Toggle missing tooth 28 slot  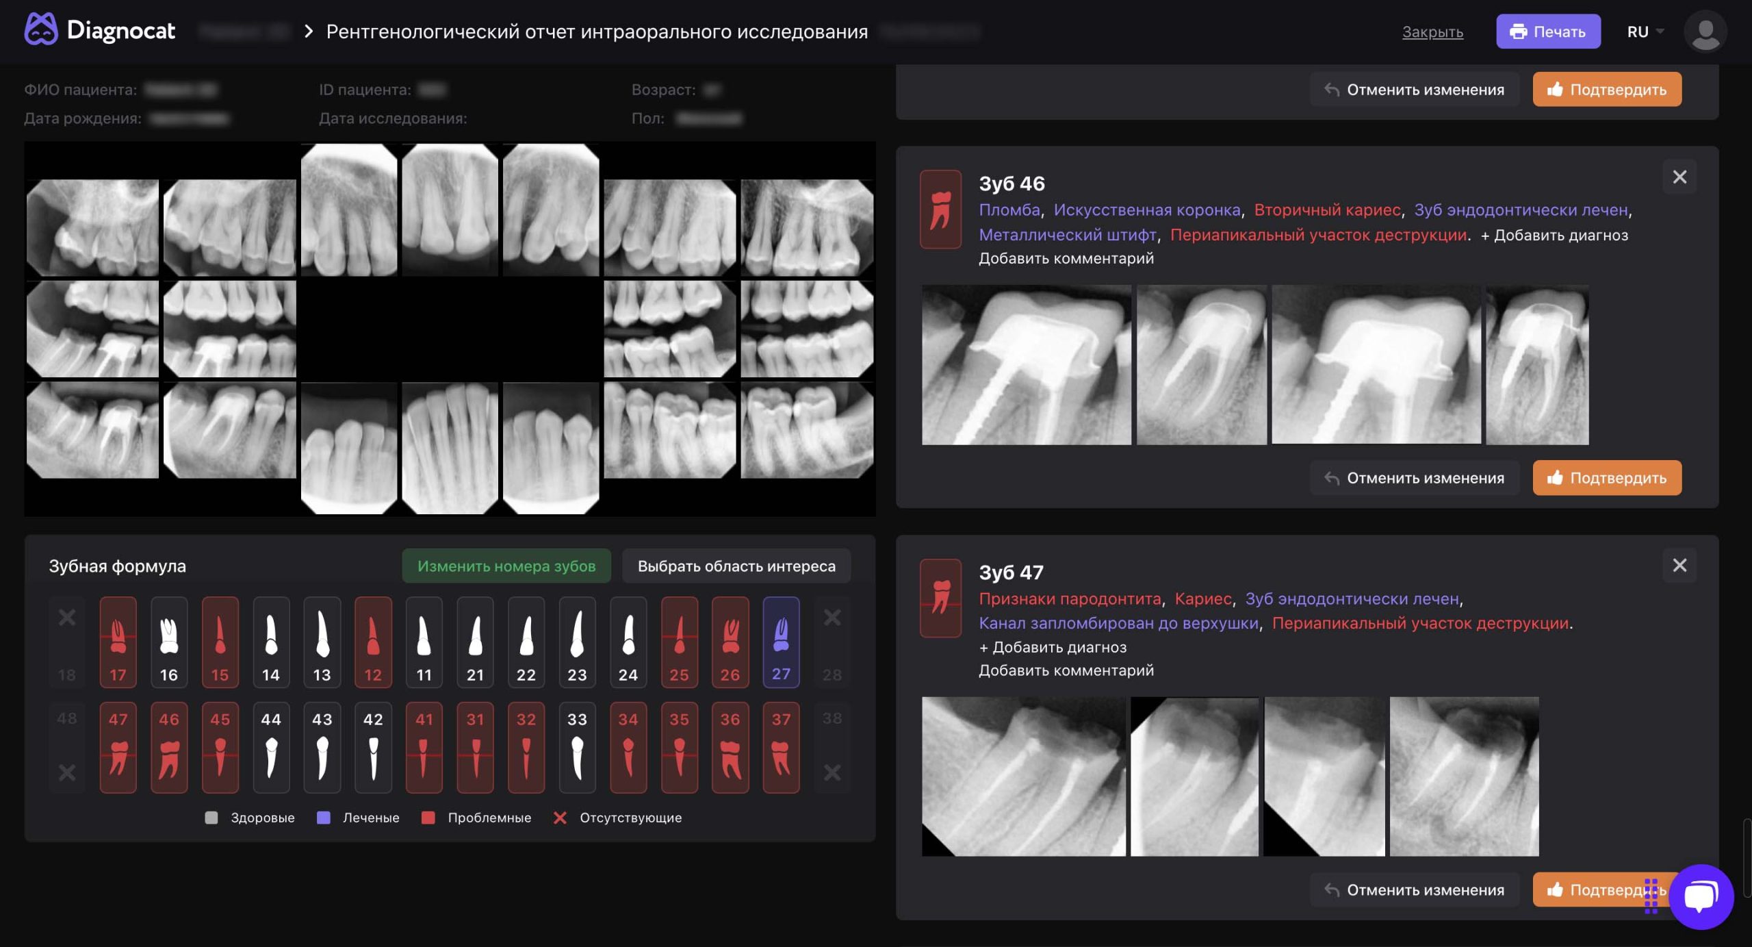(x=832, y=642)
